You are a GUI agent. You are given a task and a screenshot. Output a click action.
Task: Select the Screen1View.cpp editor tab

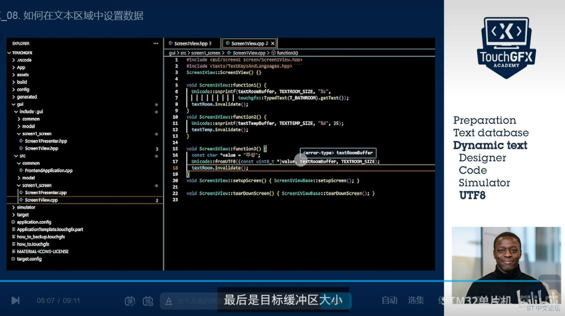pos(248,43)
